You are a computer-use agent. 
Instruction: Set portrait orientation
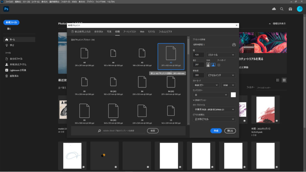pos(208,65)
